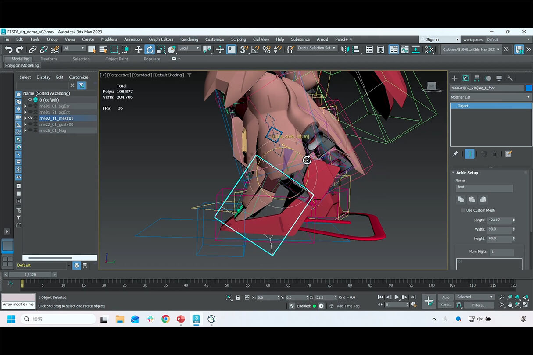Toggle the Snaps 3D toggle
This screenshot has height=355, width=533.
244,50
